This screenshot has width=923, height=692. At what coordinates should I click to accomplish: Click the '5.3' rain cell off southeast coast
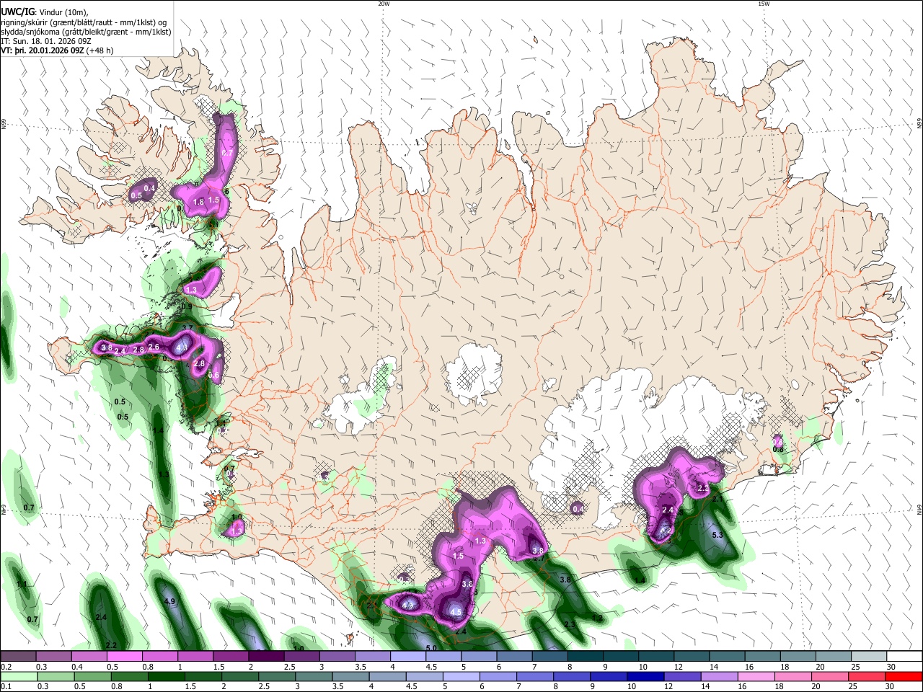point(717,536)
